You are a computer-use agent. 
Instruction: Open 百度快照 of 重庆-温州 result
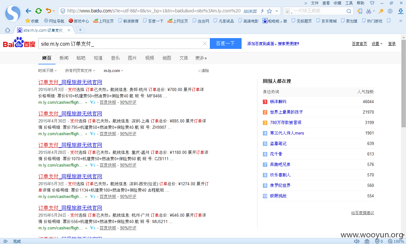pyautogui.click(x=108, y=165)
